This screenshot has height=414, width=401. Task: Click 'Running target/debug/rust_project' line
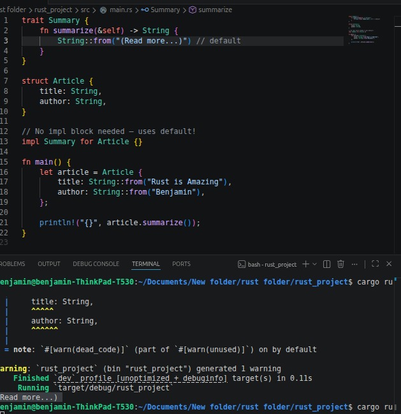[x=96, y=388]
